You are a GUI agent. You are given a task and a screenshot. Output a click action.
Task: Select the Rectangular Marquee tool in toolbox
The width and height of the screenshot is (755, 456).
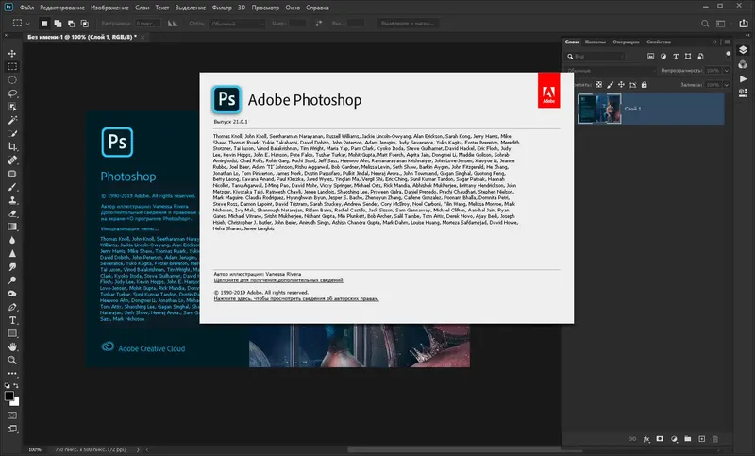click(12, 66)
